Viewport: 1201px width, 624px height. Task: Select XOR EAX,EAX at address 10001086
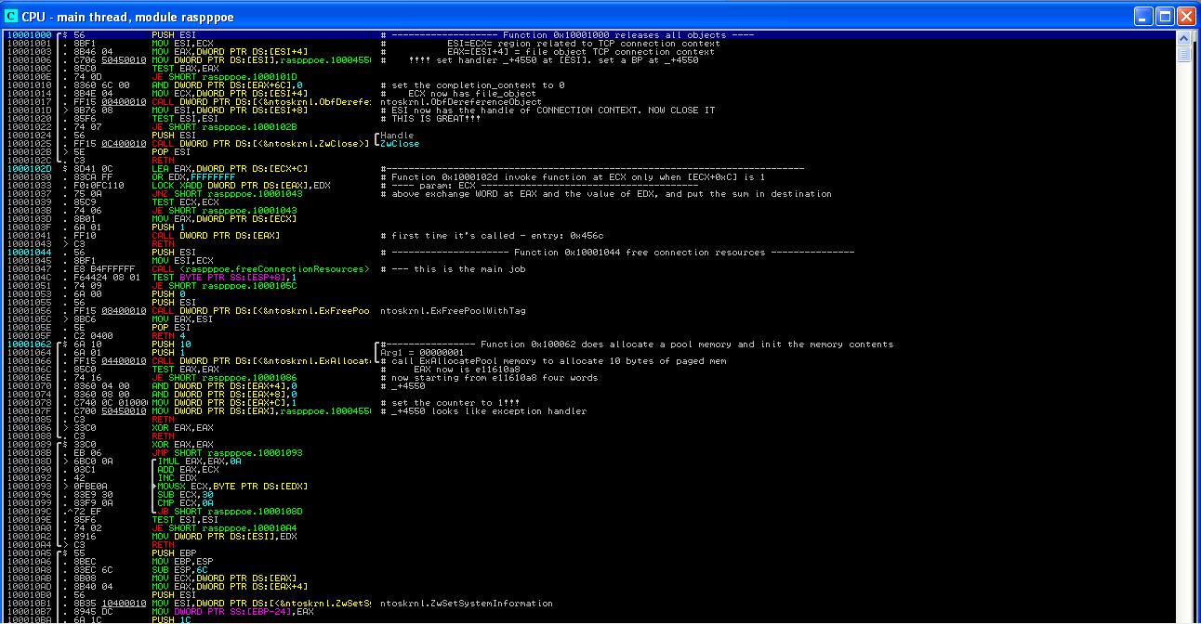click(182, 428)
